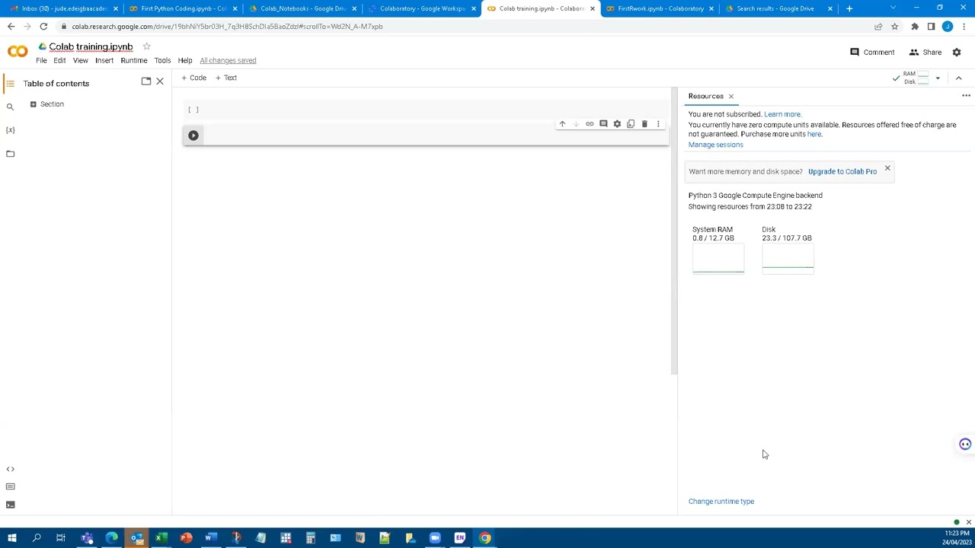This screenshot has width=975, height=548.
Task: Share the notebook
Action: click(x=925, y=53)
